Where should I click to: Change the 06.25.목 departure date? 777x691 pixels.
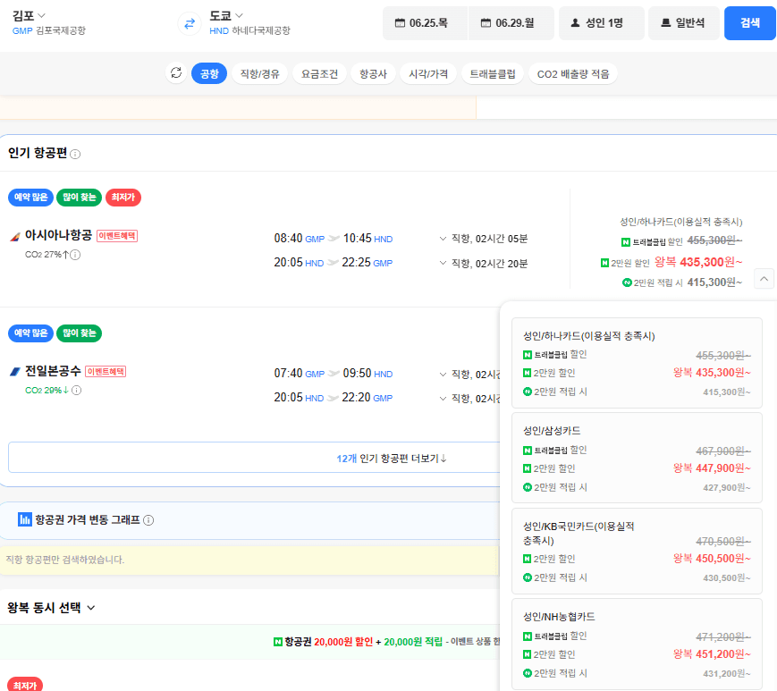425,22
